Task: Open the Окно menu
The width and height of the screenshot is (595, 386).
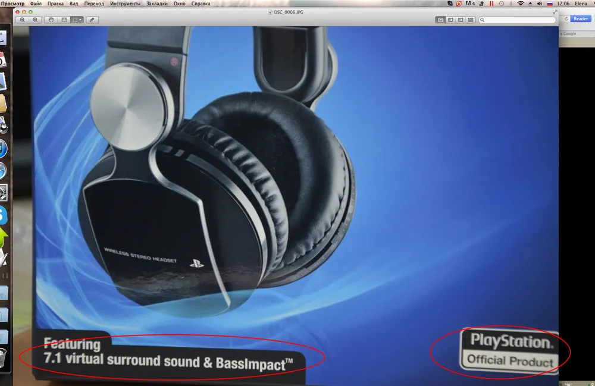Action: [x=180, y=4]
